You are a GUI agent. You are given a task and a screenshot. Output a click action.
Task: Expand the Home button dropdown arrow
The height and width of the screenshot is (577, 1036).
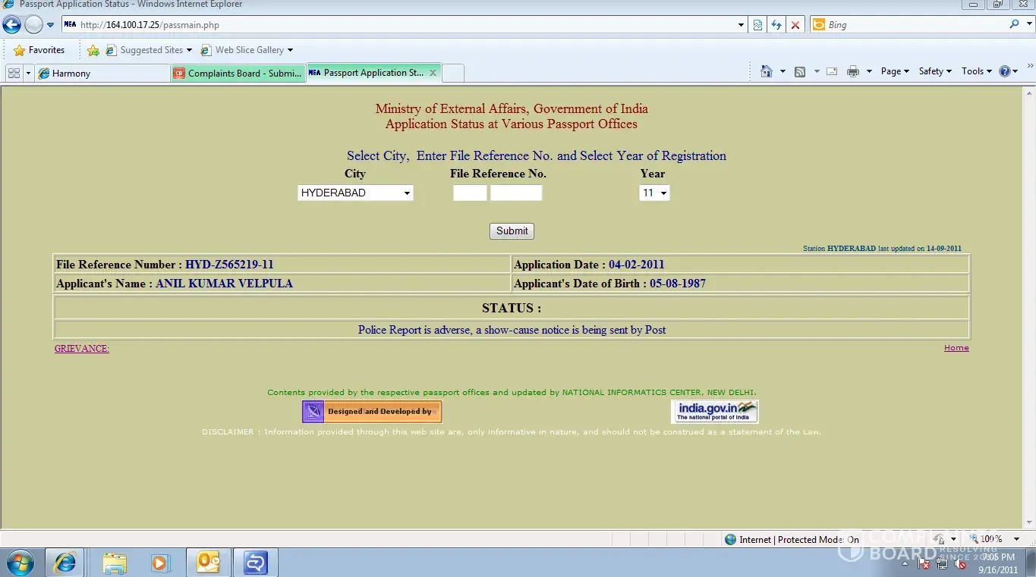coord(783,71)
